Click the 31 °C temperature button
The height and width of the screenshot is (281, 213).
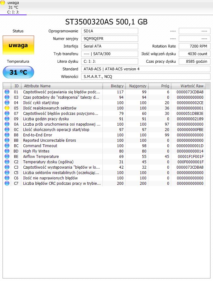[18, 72]
